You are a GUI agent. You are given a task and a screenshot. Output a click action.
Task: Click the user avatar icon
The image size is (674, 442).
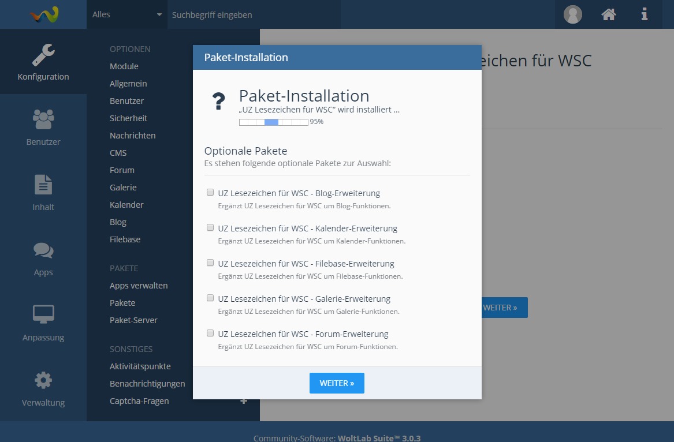(x=572, y=14)
